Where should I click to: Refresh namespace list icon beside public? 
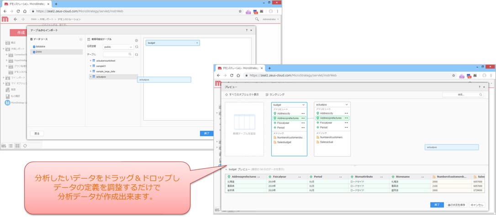click(137, 47)
